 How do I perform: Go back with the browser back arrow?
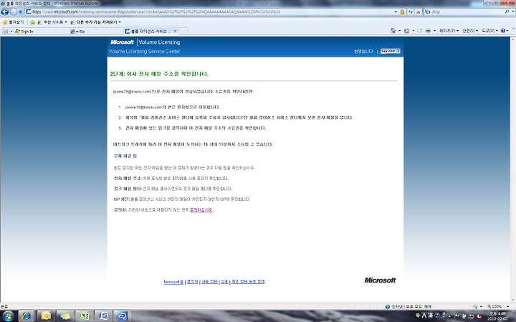4,12
